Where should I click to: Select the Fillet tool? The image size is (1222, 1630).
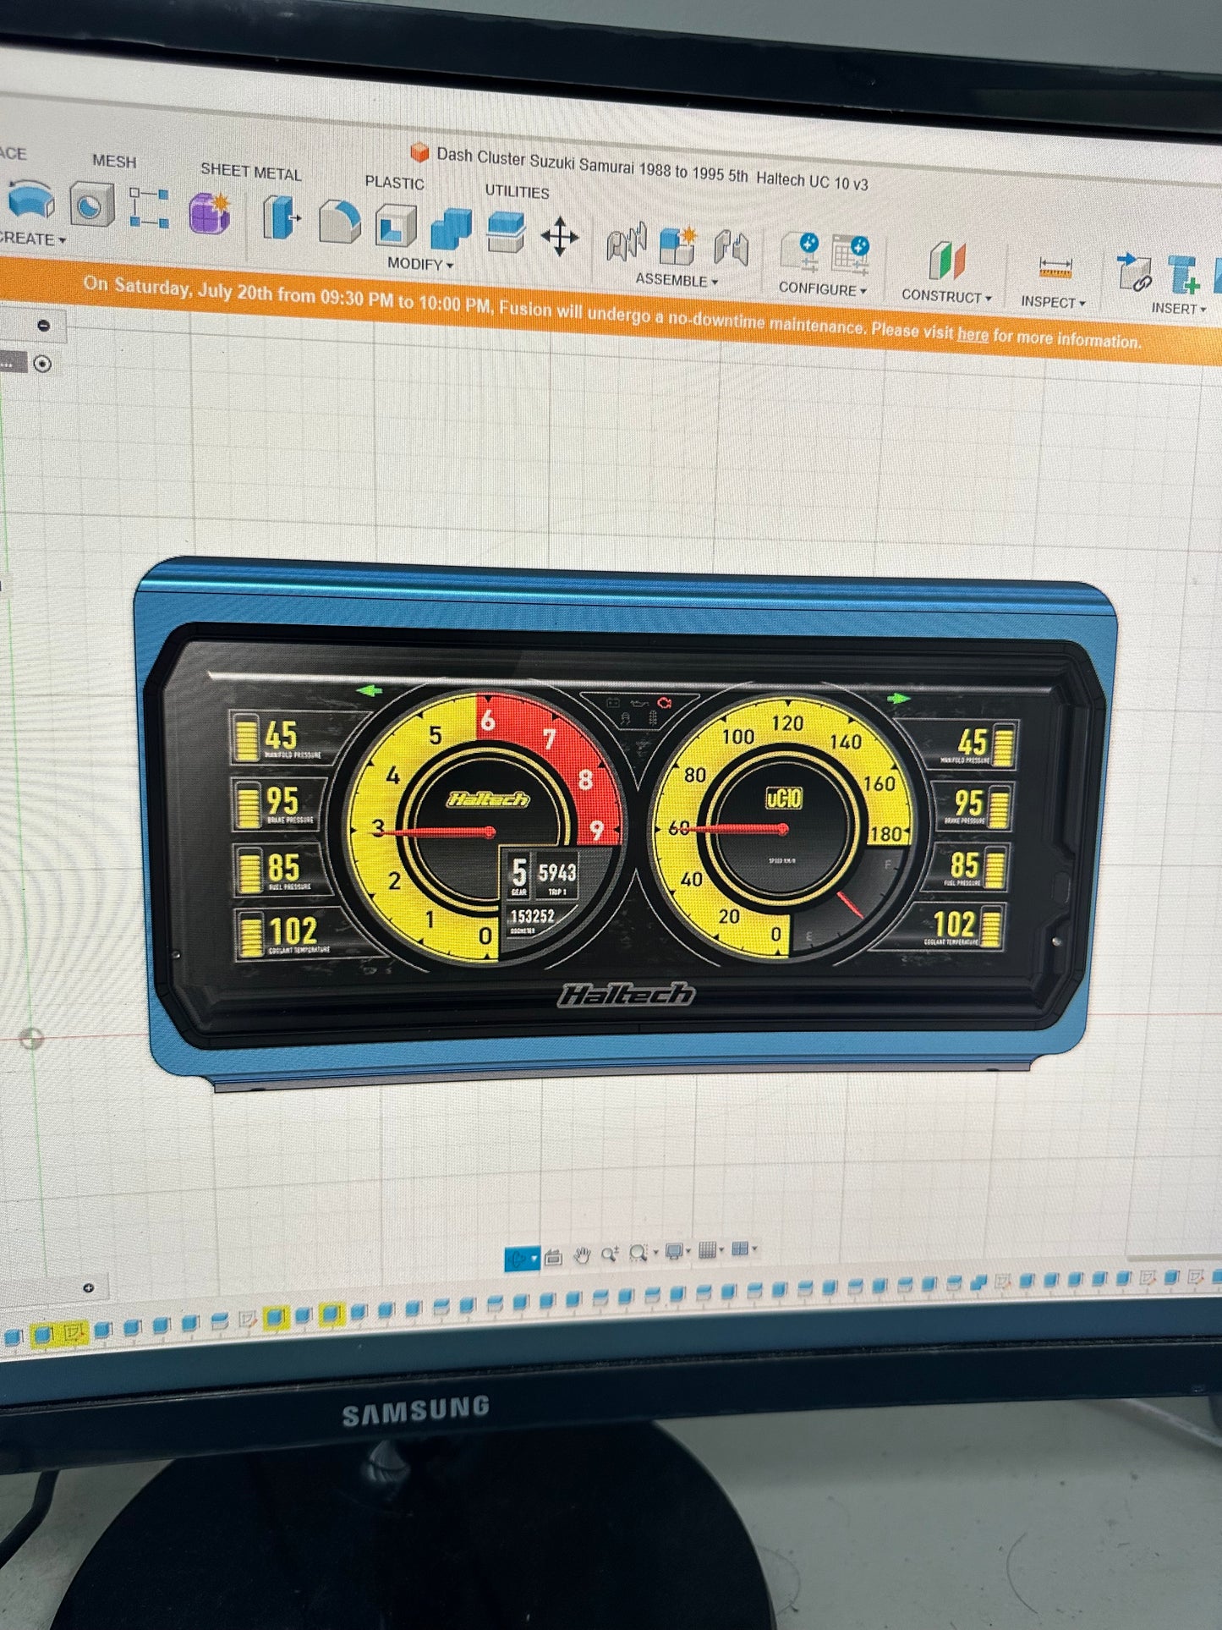340,222
